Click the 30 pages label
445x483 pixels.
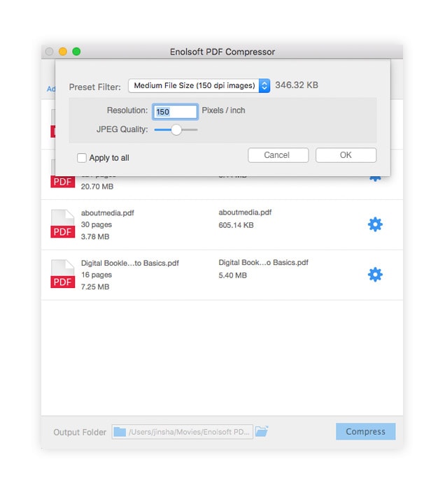click(97, 224)
